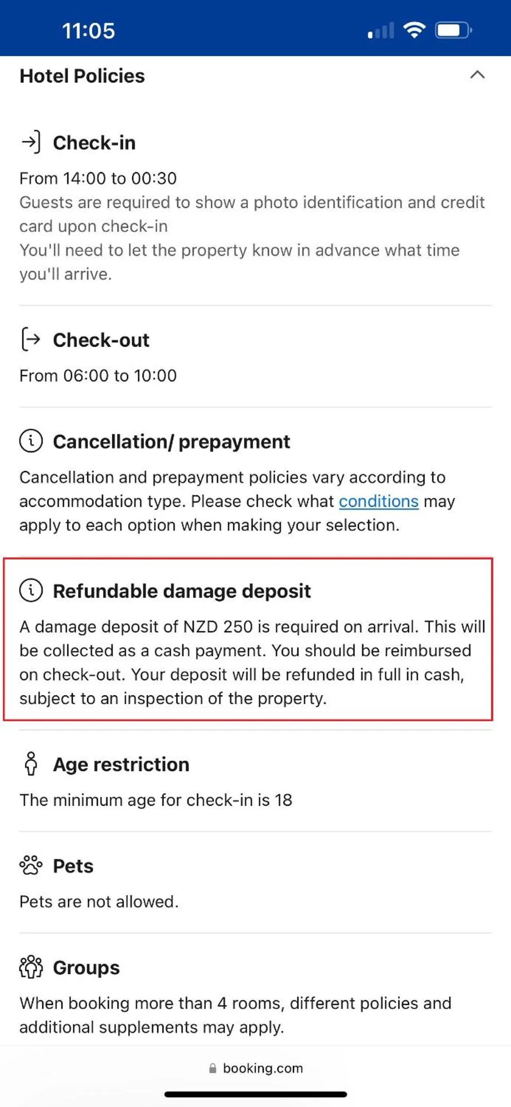Tap the Refundable damage deposit heading
This screenshot has width=511, height=1107.
pos(182,591)
